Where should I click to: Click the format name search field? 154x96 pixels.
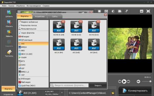pos(69,85)
